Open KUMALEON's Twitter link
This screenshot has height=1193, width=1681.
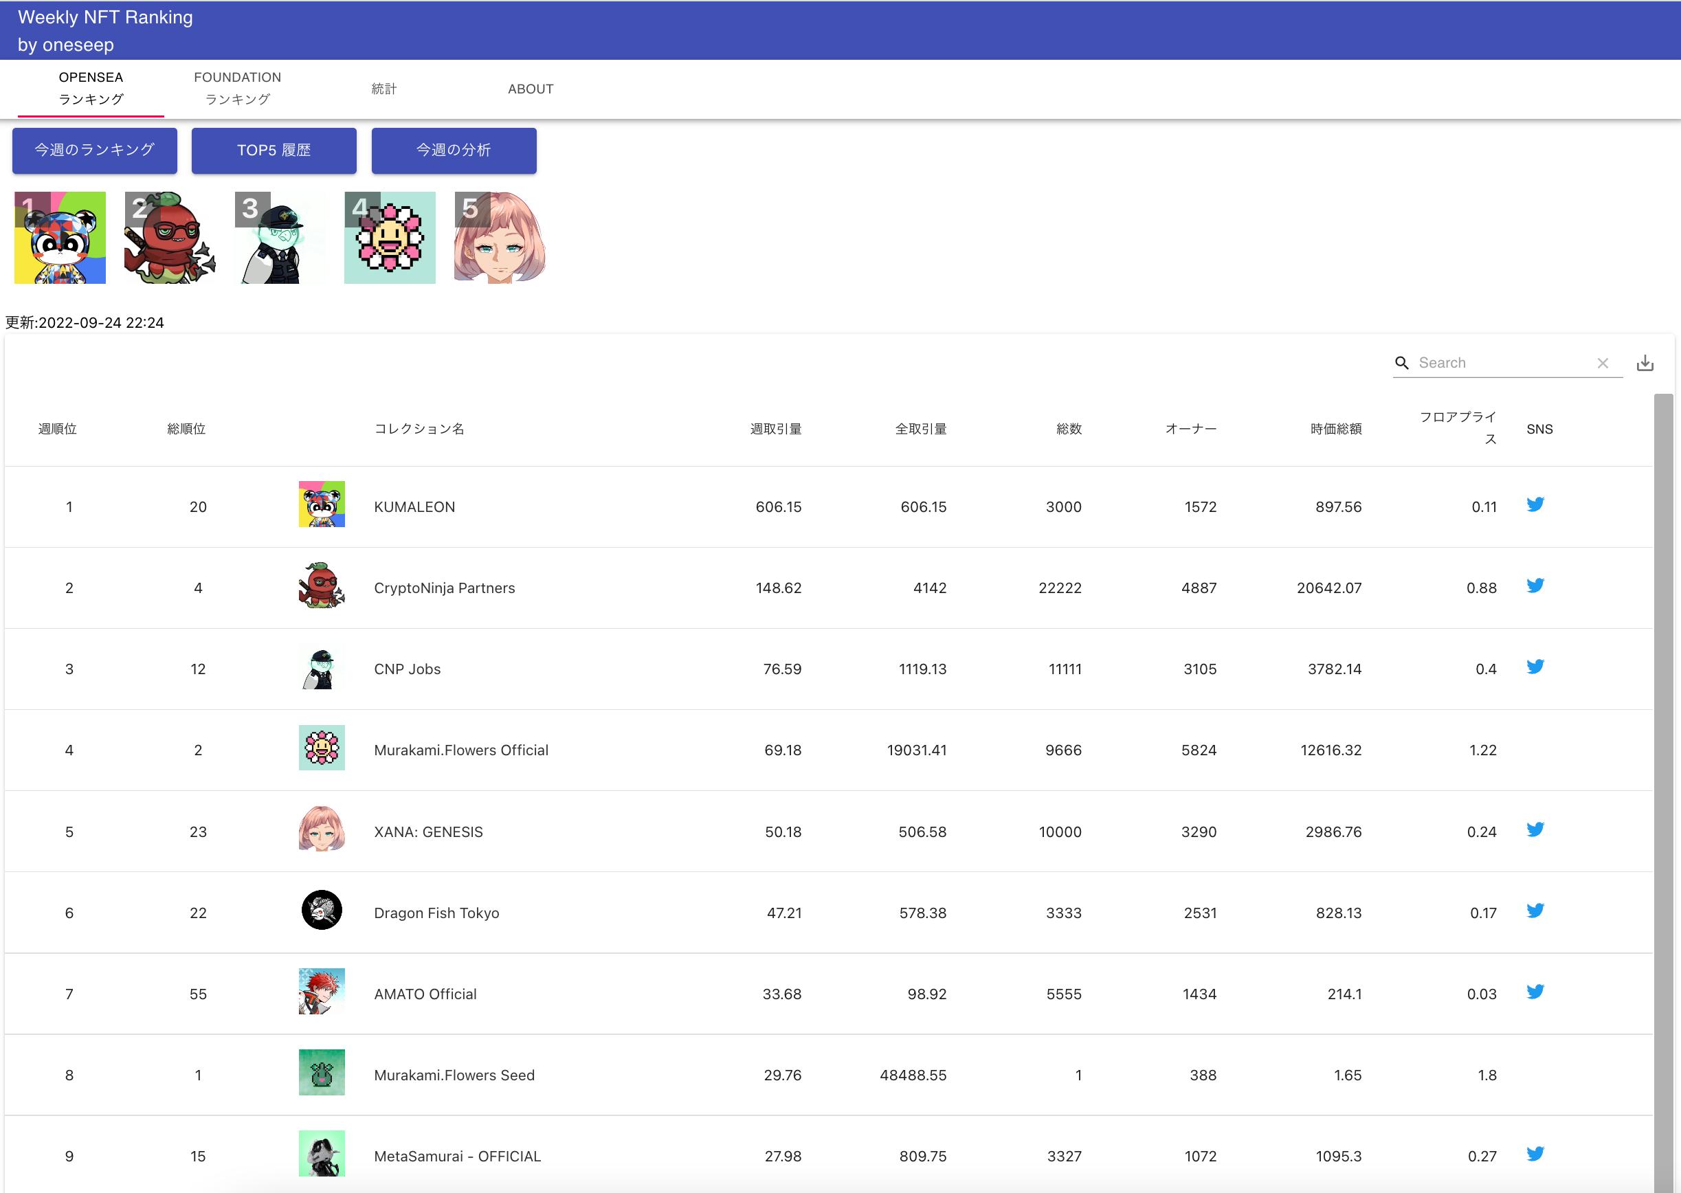point(1535,504)
